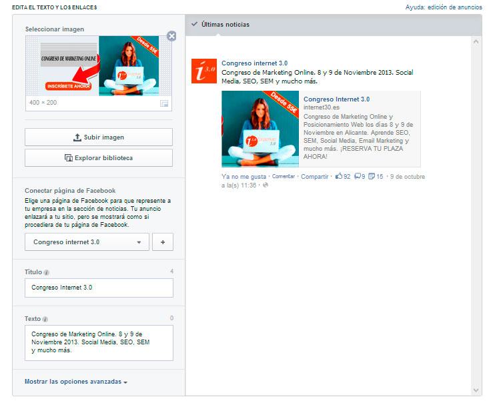Focus the Texto description text area
489x403 pixels.
[99, 343]
